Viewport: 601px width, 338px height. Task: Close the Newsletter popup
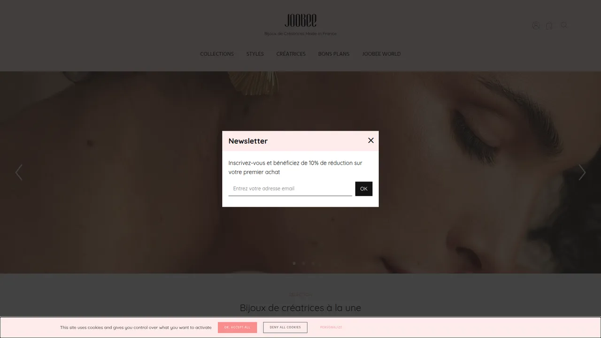371,140
